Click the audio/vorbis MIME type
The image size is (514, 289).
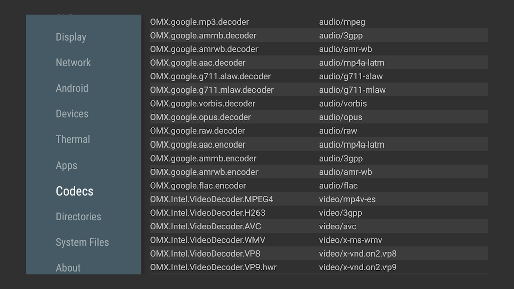pyautogui.click(x=343, y=104)
